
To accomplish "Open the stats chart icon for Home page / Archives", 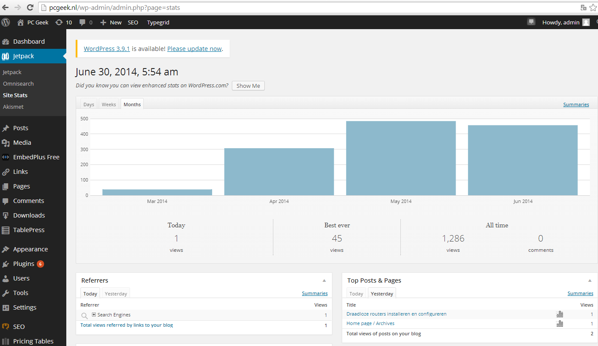I will point(560,323).
